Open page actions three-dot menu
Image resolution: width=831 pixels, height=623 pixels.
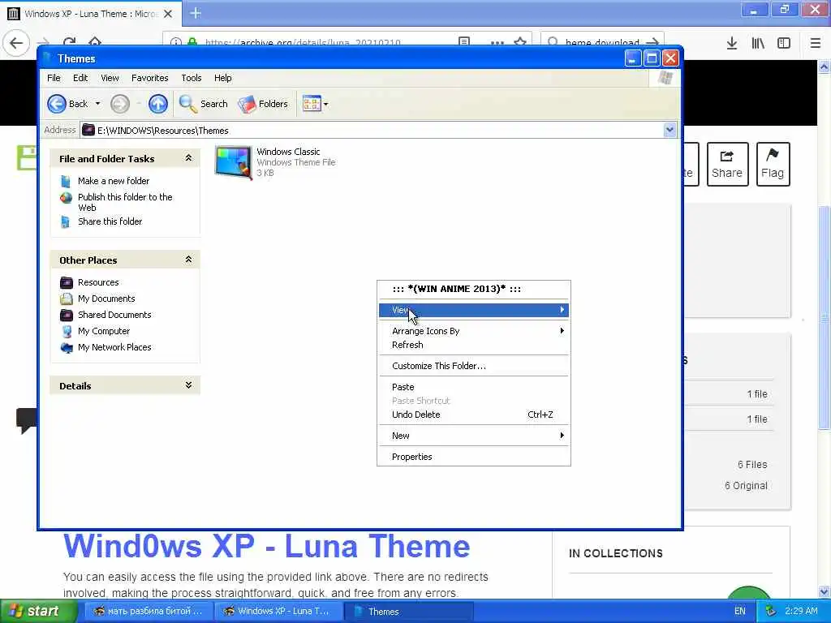[497, 42]
